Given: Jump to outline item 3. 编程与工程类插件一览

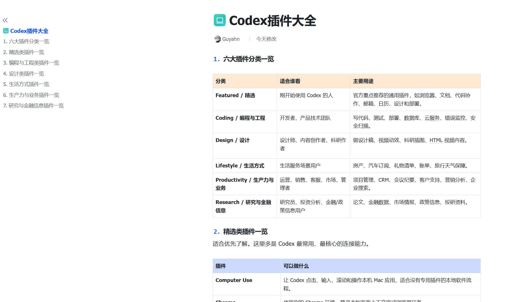Looking at the screenshot, I should pos(31,63).
